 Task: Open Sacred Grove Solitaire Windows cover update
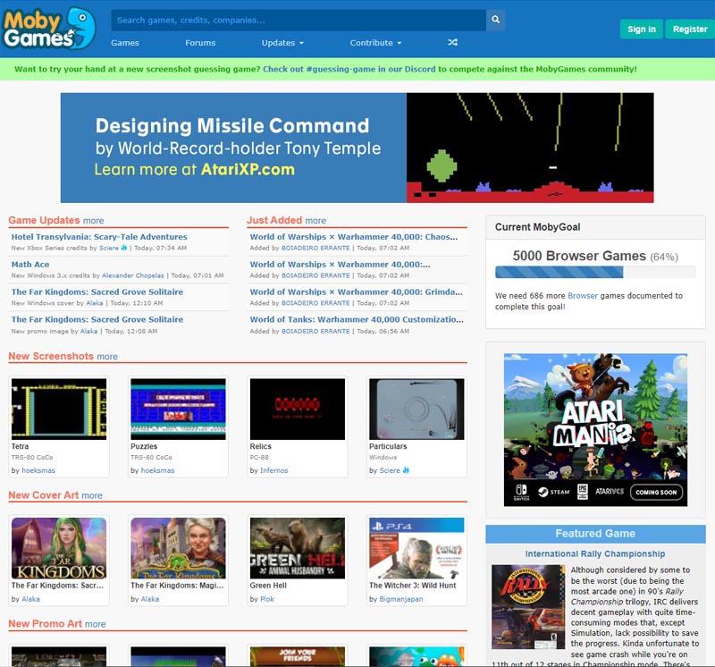click(x=97, y=292)
